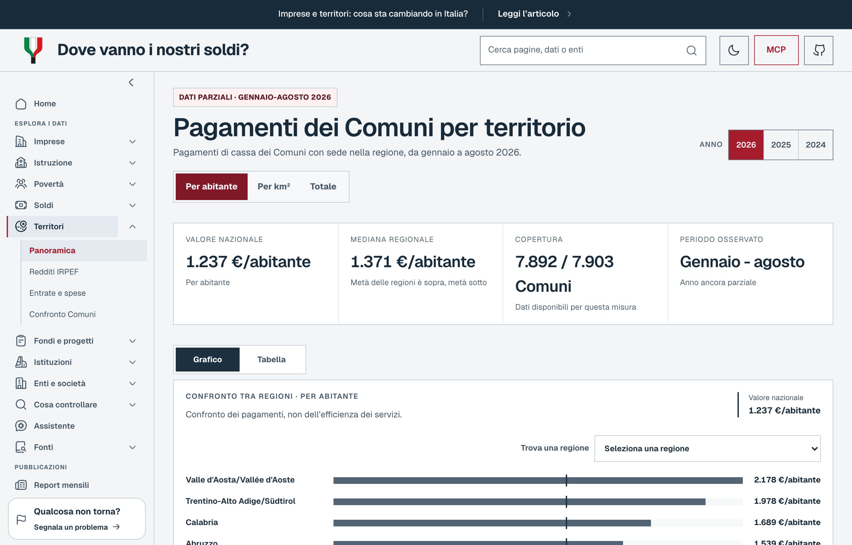Click the Report mensili newspaper icon

point(21,485)
